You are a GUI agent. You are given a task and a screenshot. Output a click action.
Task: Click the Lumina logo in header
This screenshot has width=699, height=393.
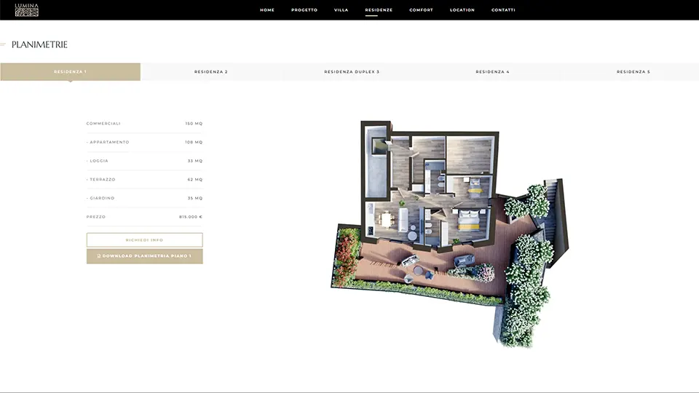point(26,10)
